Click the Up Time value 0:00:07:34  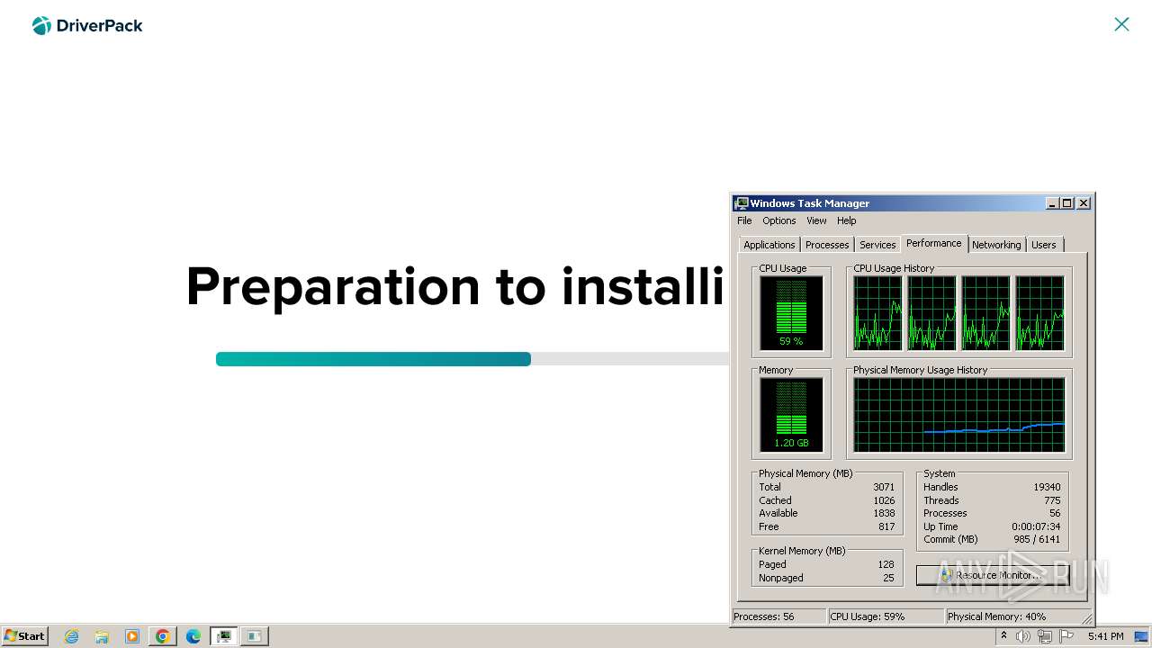point(1036,526)
